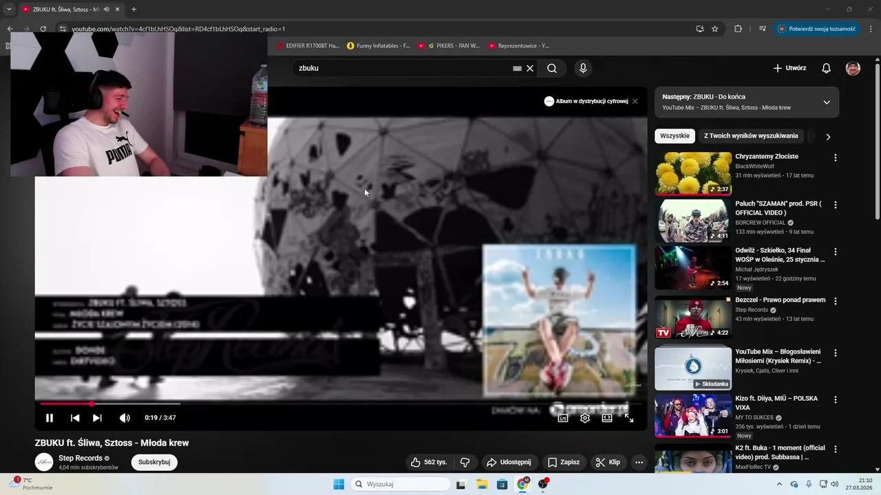Show more filter chips with the right arrow
The image size is (881, 495).
[828, 136]
